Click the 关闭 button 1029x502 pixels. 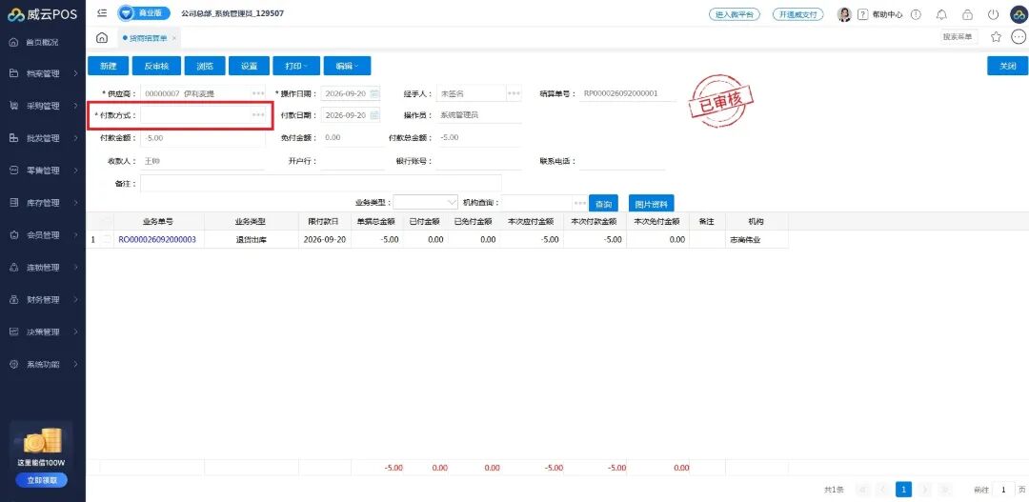pyautogui.click(x=1007, y=66)
